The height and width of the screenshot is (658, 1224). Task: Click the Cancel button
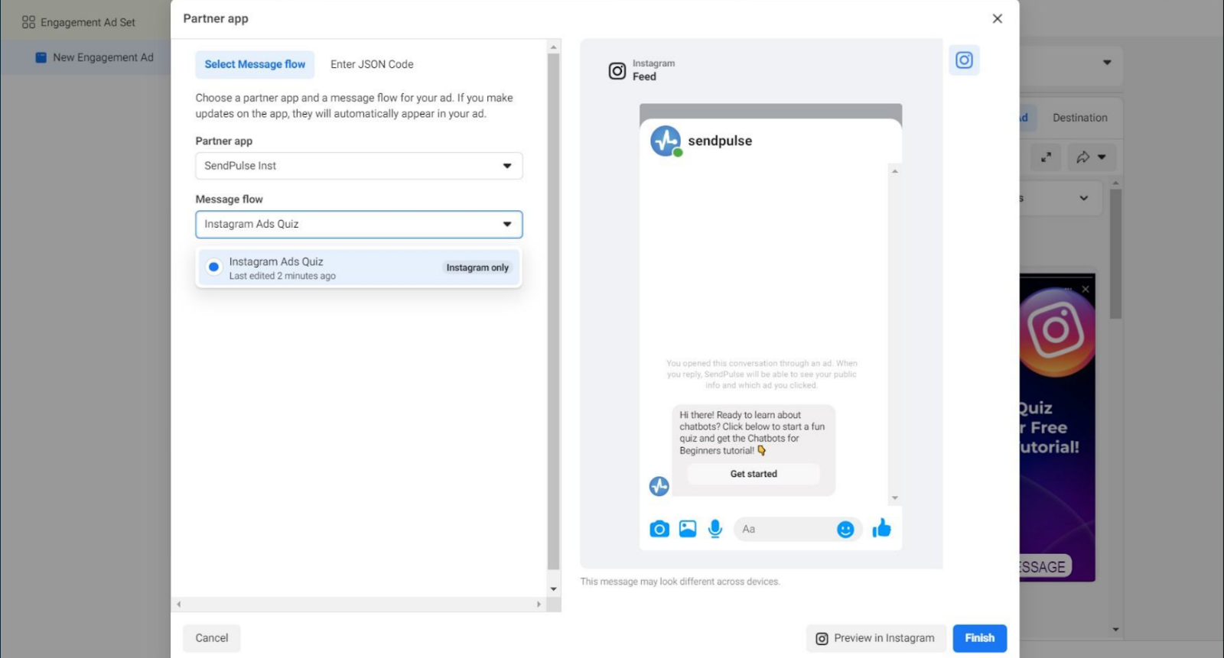212,638
